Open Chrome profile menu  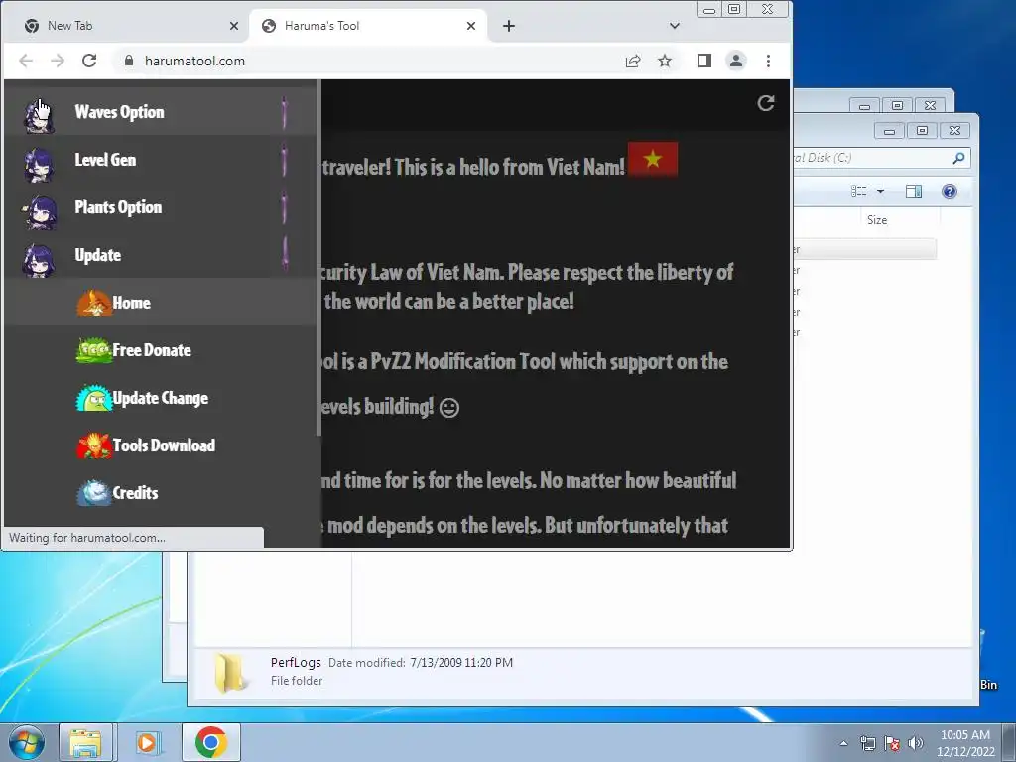(736, 61)
